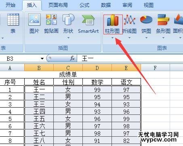Expand the 折线图 chart type dropdown arrow

click(129, 38)
